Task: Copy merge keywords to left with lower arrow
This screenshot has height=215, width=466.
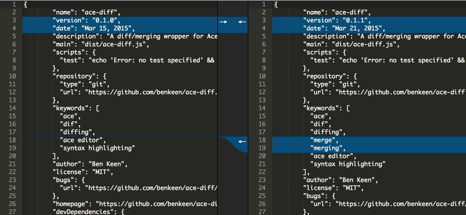Action: click(x=242, y=142)
